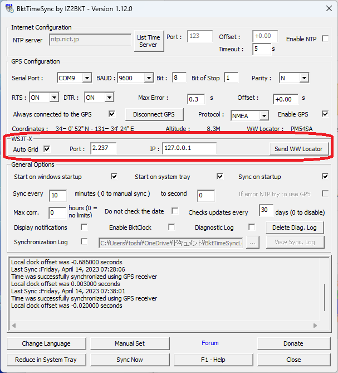The image size is (338, 373).
Task: Click the Bit of Stop field
Action: pyautogui.click(x=231, y=77)
